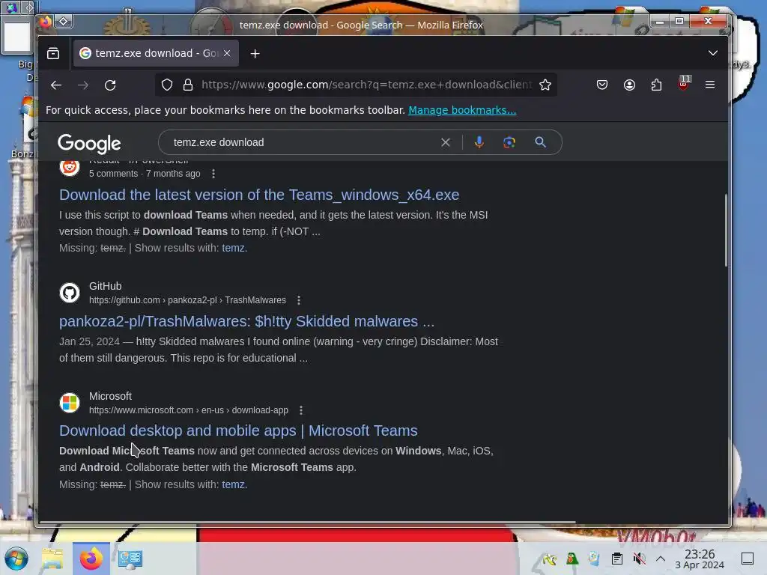Reload the current page
767x575 pixels.
[111, 85]
